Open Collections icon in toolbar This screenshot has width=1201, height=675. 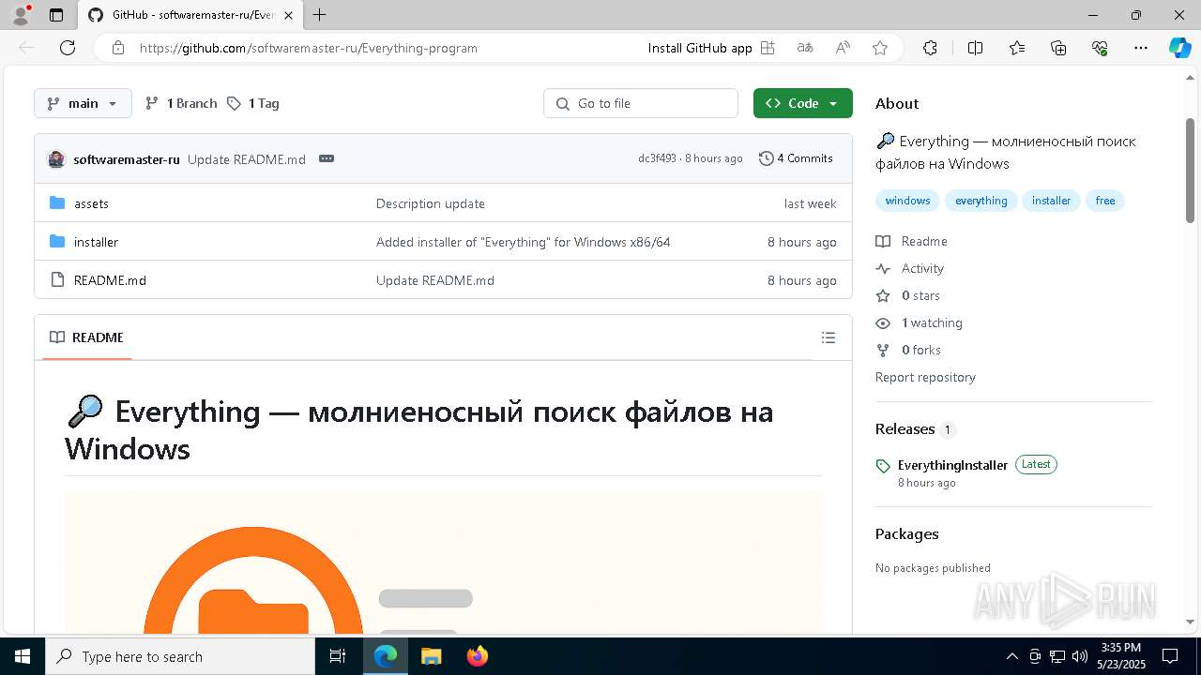(x=1058, y=48)
